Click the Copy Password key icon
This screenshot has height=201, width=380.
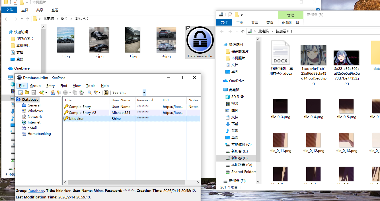click(59, 93)
